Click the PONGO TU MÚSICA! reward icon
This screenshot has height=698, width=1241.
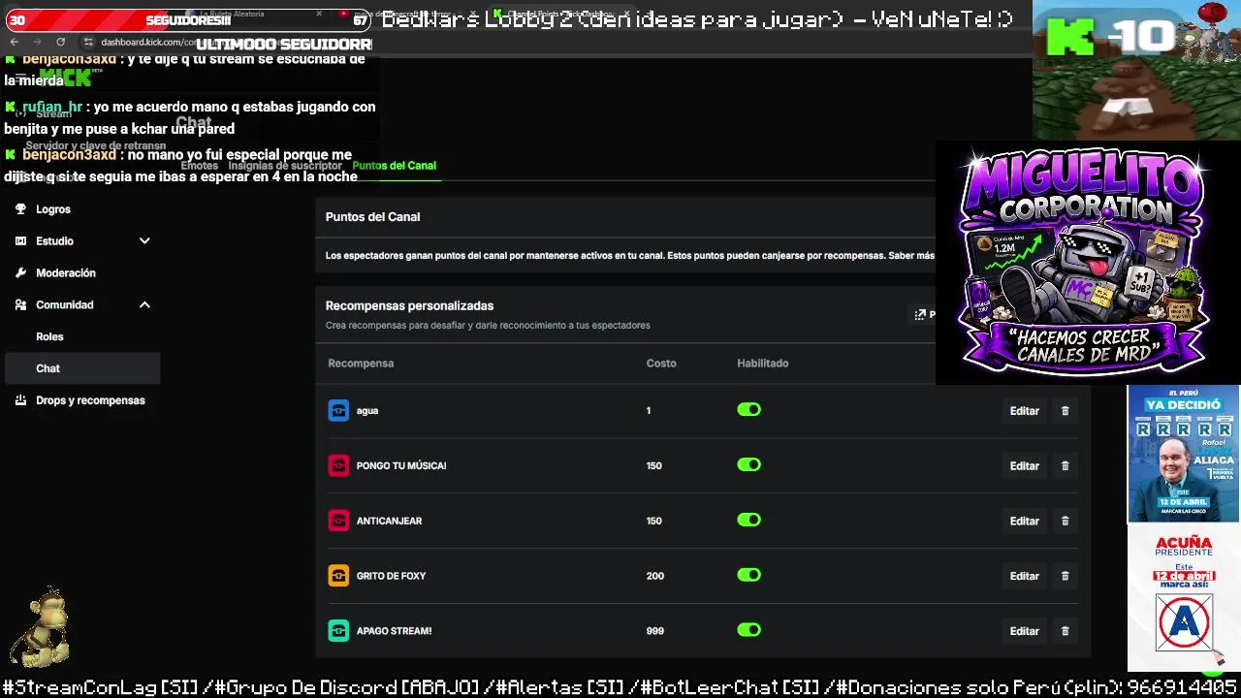click(338, 466)
